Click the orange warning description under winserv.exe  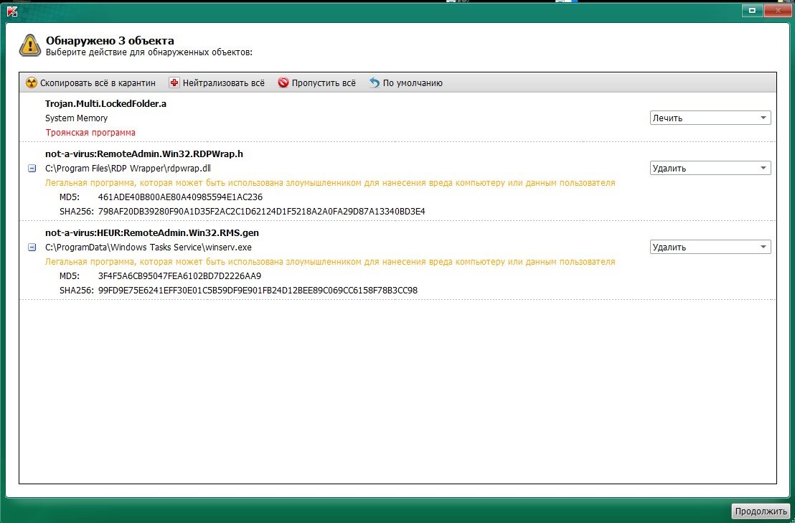[x=330, y=262]
